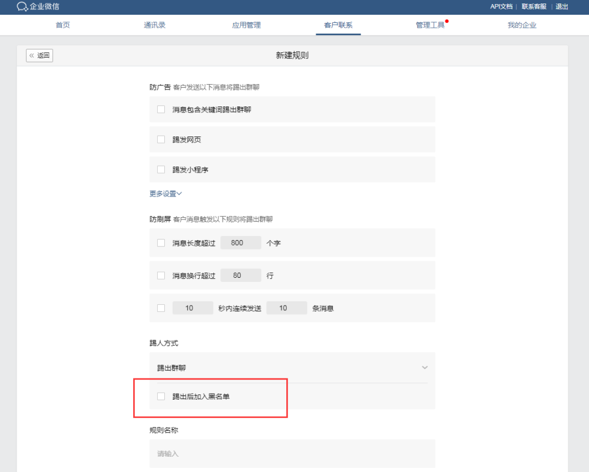Image resolution: width=589 pixels, height=472 pixels.
Task: Click the 返回 back button
Action: [39, 55]
